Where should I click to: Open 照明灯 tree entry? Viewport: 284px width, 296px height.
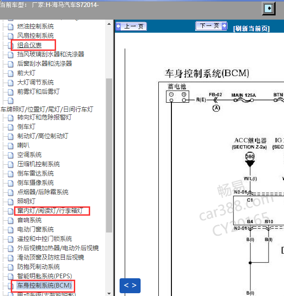(x=26, y=201)
